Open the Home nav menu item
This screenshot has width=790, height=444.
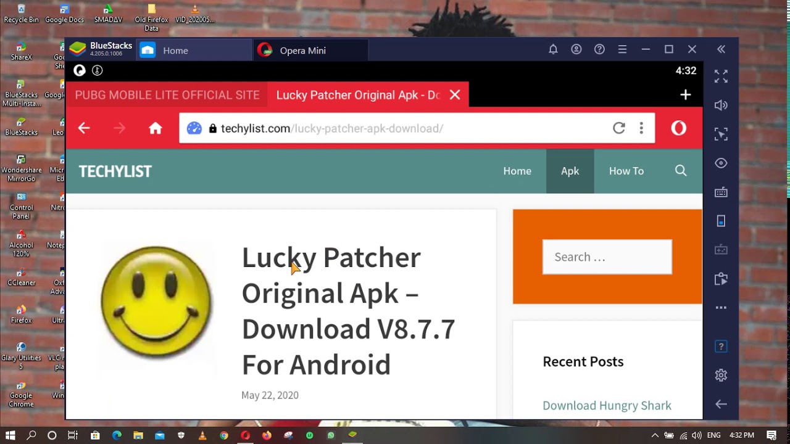(517, 171)
